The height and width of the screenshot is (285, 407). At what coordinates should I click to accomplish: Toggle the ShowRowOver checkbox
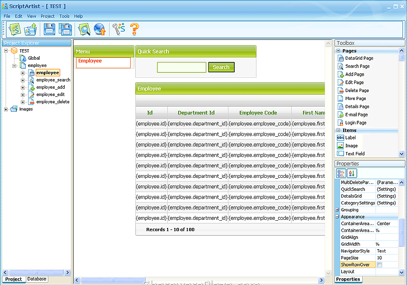tap(379, 265)
